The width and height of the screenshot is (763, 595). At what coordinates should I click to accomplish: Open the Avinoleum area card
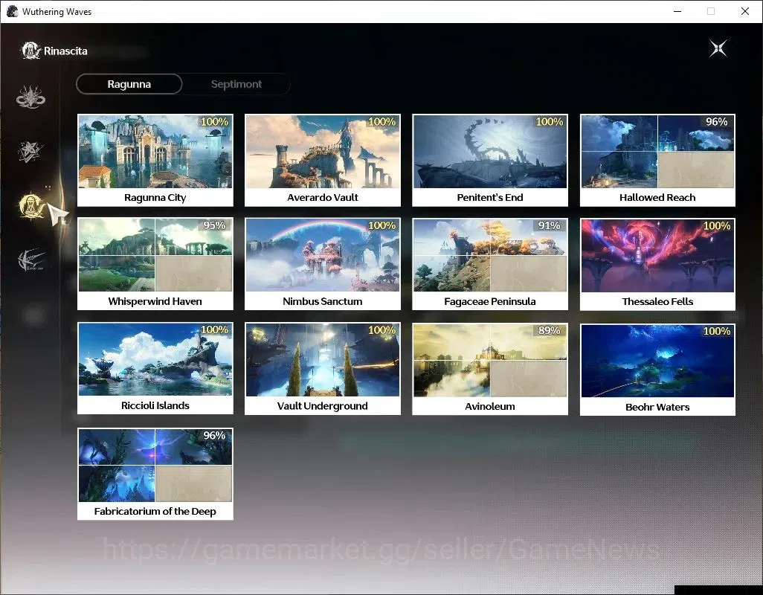(490, 369)
